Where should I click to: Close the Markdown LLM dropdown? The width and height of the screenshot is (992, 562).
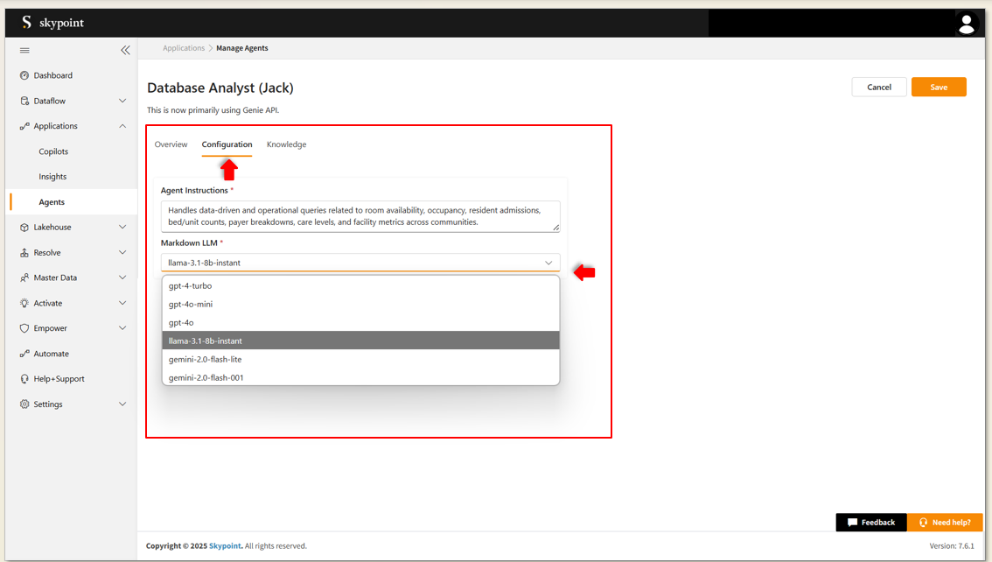[548, 263]
